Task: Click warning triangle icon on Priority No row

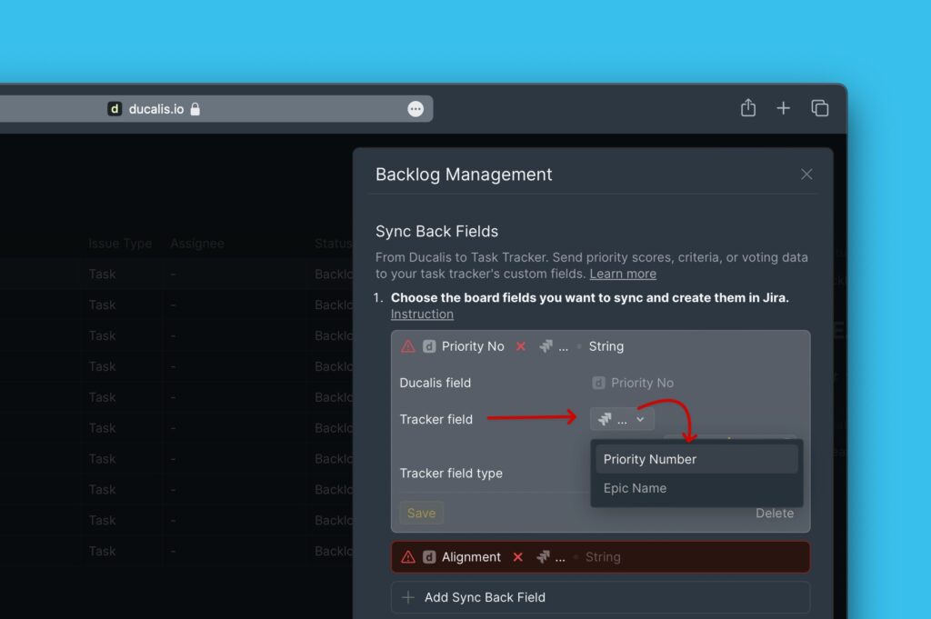Action: (x=408, y=346)
